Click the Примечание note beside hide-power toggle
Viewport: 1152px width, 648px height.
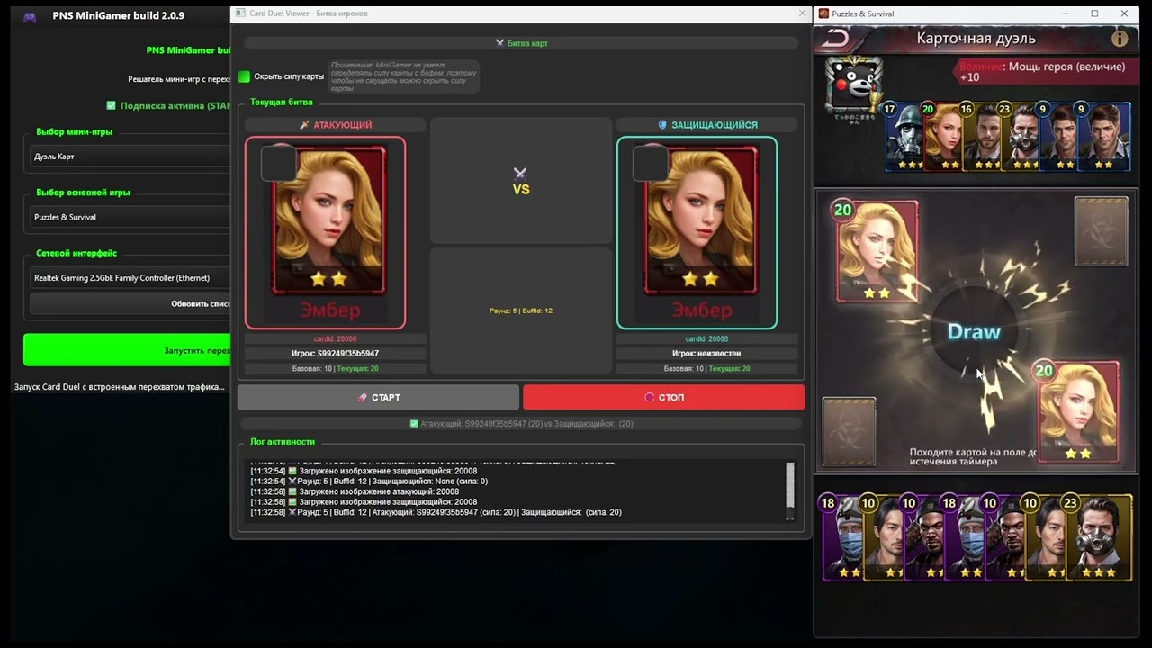(403, 77)
